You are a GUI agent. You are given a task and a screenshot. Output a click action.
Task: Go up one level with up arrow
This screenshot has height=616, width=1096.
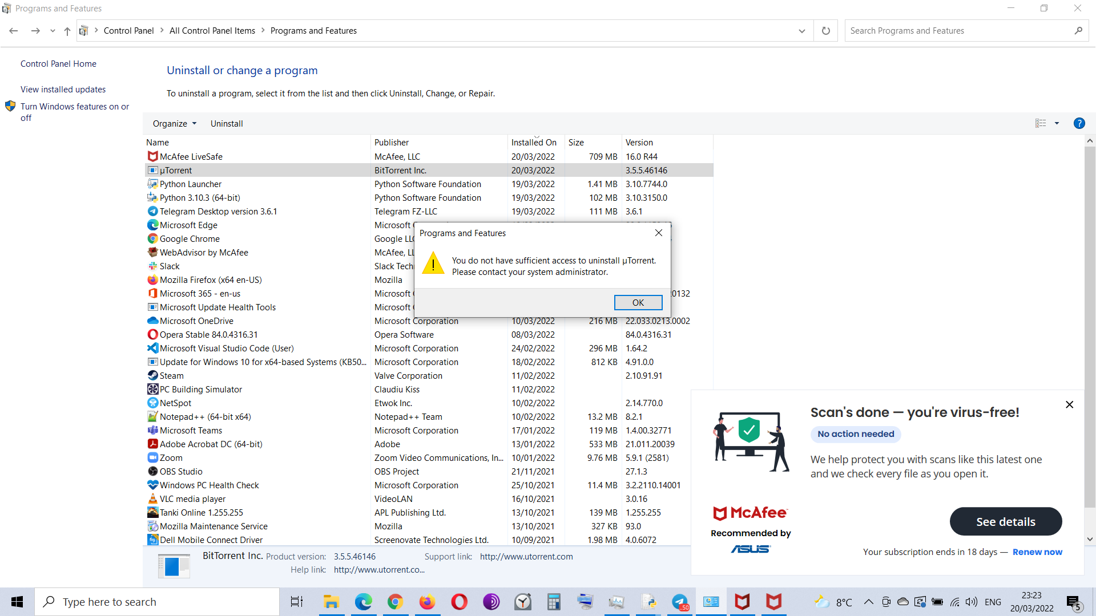click(x=67, y=31)
